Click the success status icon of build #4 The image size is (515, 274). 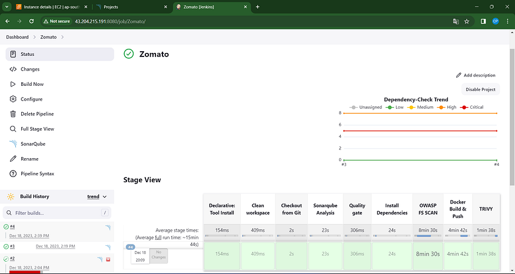[x=6, y=227]
